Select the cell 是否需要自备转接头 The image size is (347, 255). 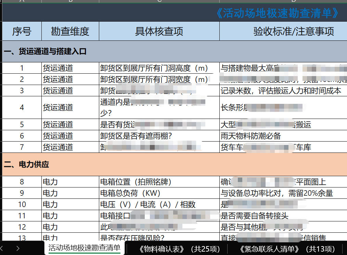(283, 216)
